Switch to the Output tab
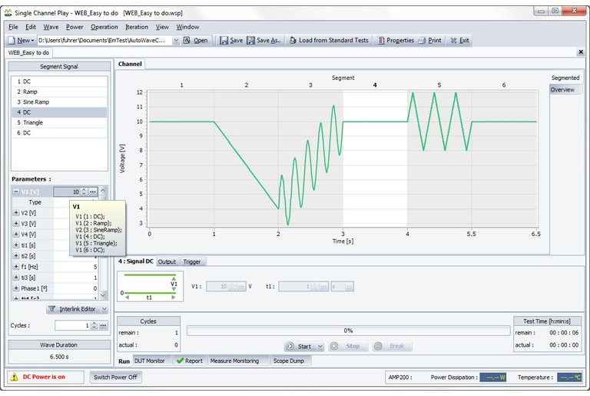This screenshot has width=590, height=396. click(167, 261)
